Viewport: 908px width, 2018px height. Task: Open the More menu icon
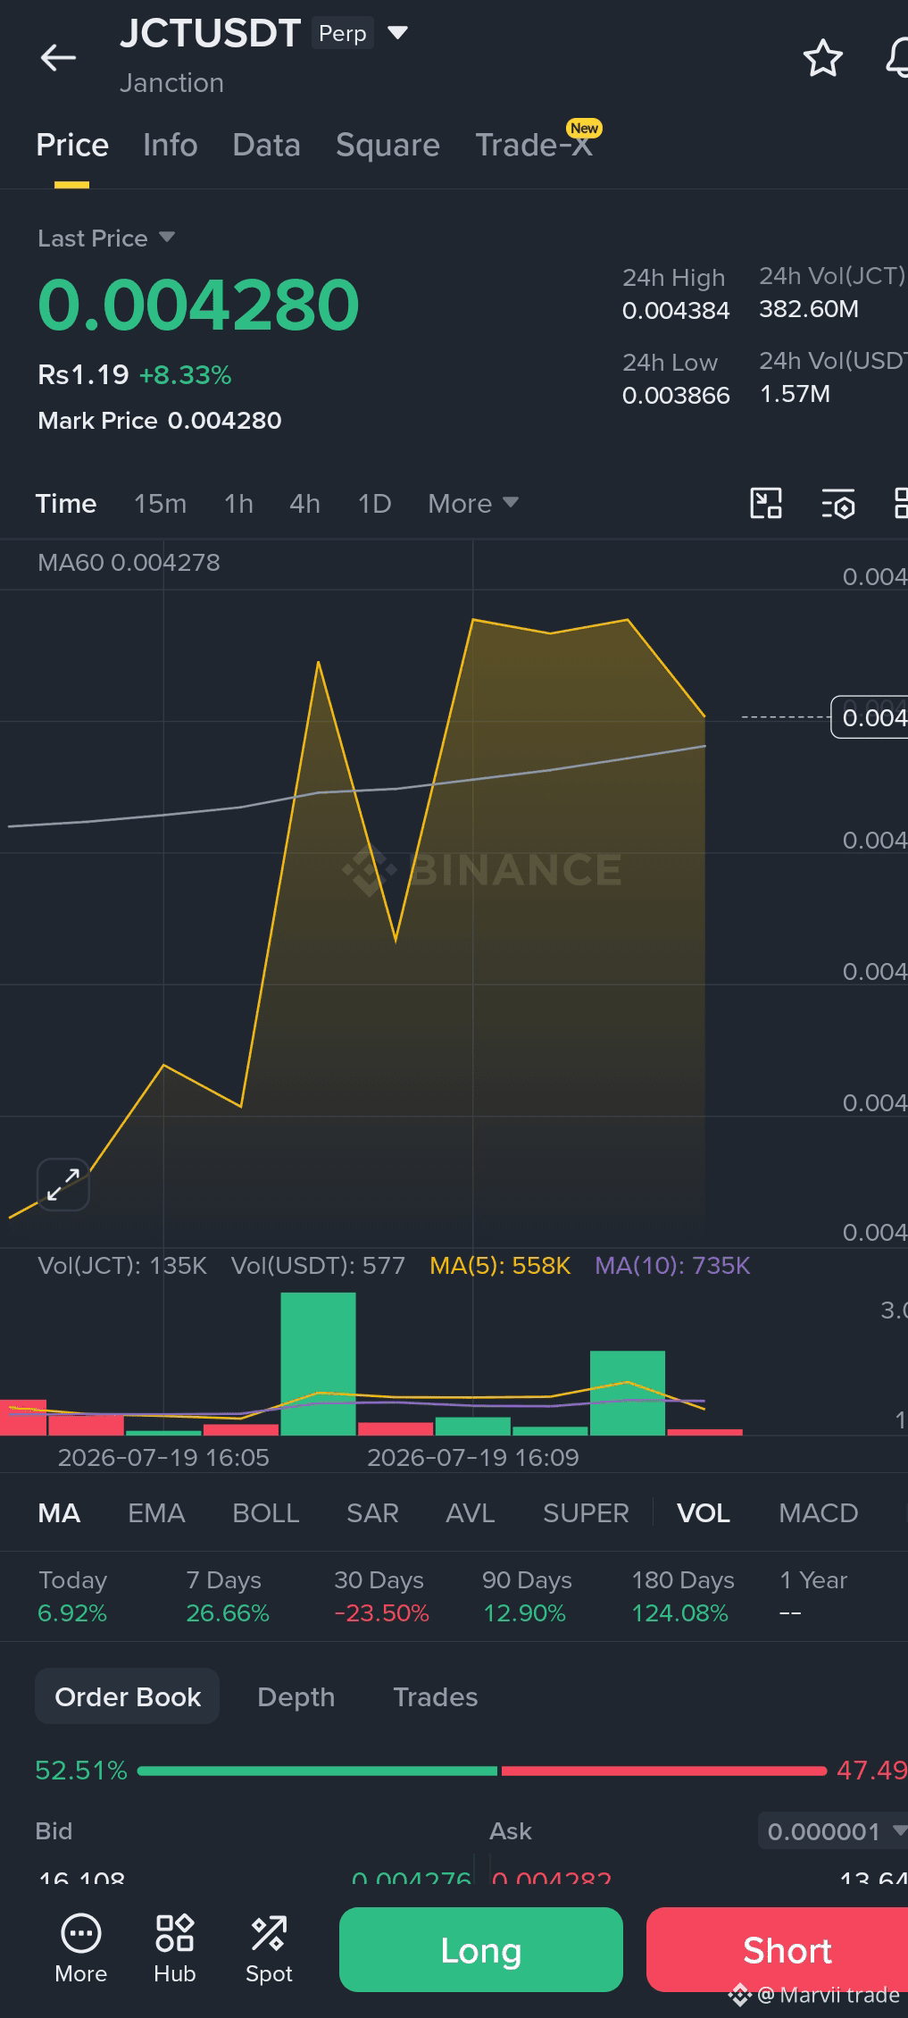(x=80, y=1949)
